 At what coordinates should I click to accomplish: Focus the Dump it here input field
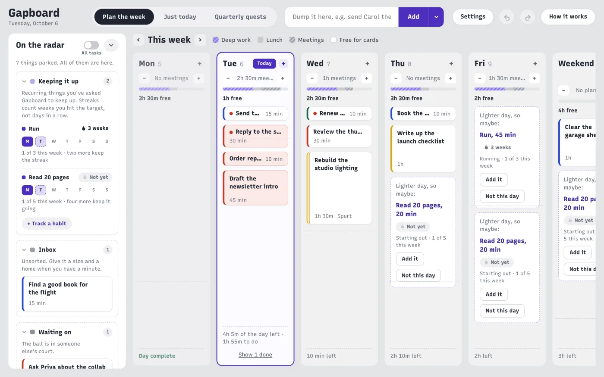coord(342,17)
